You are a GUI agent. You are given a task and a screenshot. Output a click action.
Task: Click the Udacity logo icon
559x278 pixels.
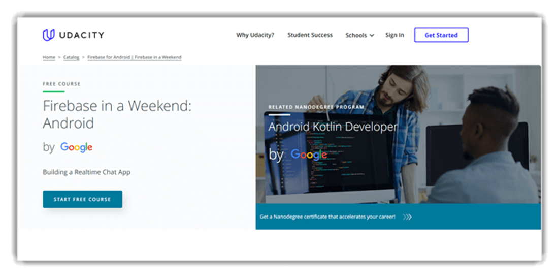48,35
